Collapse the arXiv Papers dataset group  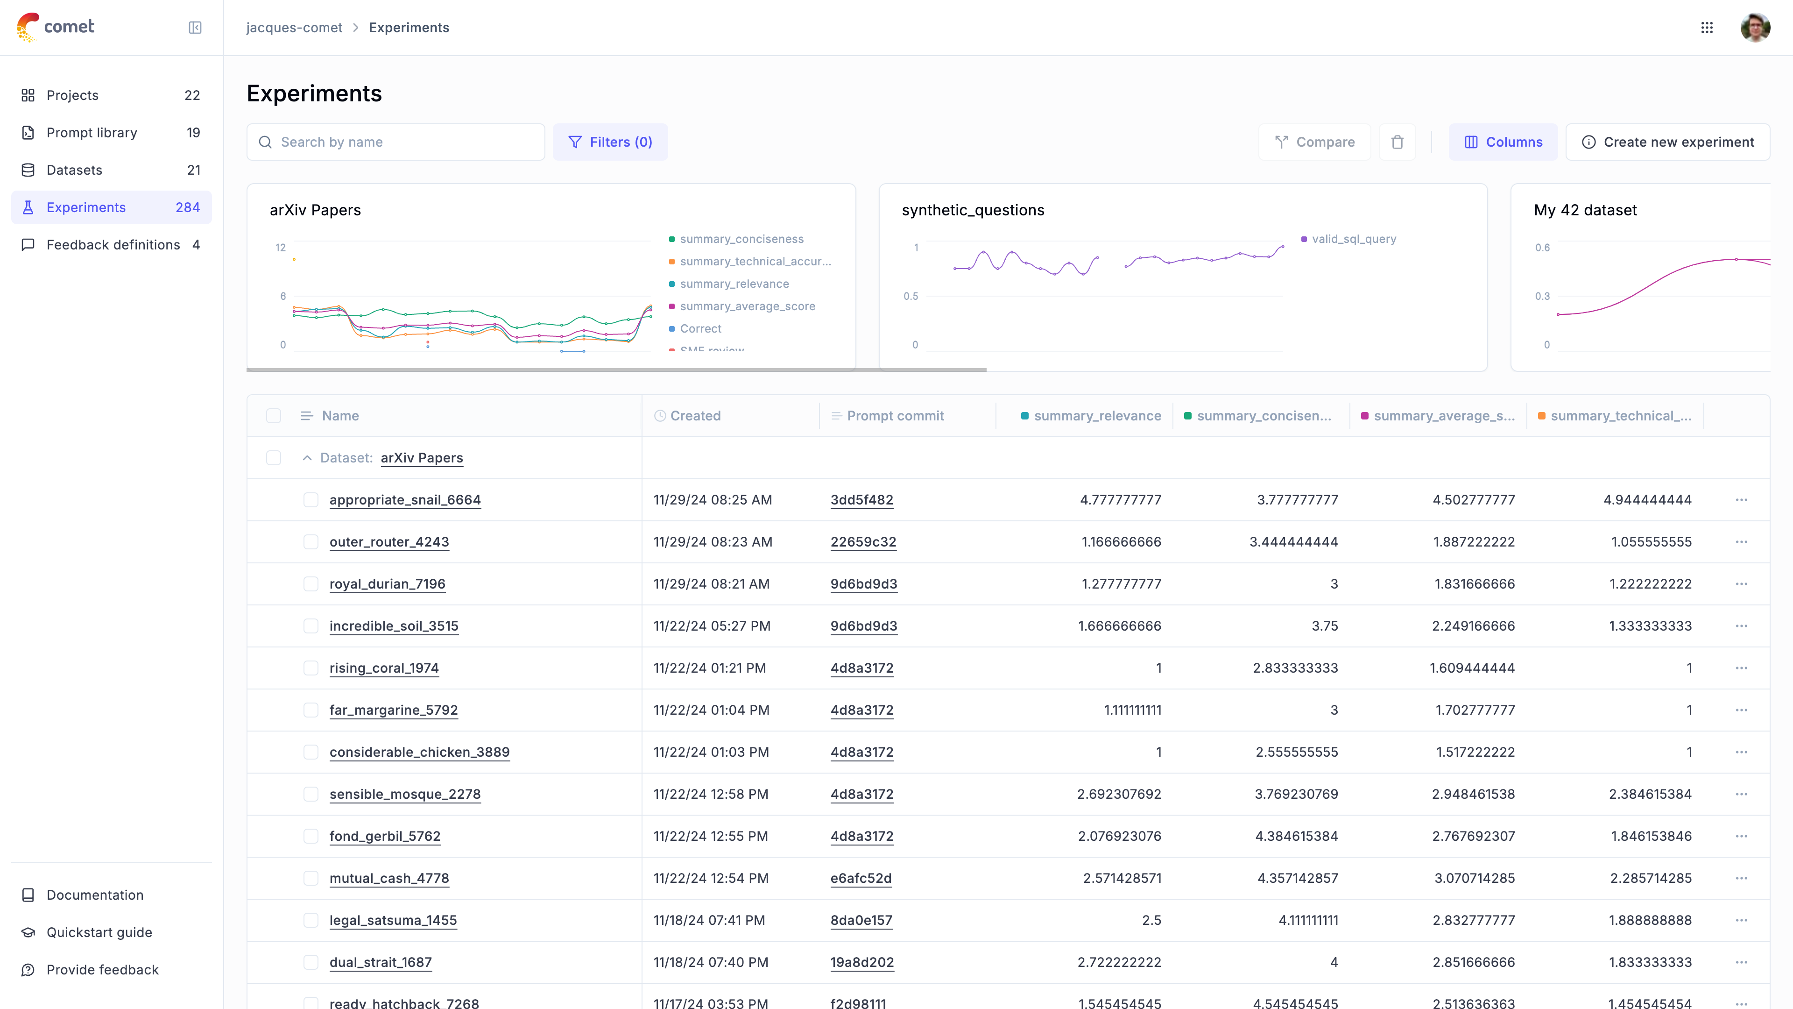click(x=307, y=458)
